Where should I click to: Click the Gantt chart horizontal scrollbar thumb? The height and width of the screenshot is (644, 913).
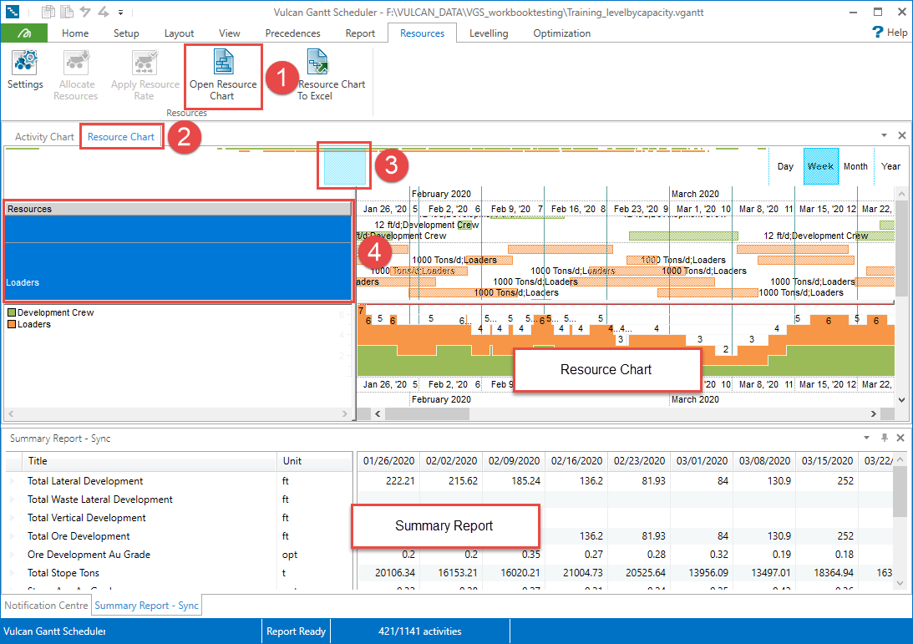tap(427, 414)
